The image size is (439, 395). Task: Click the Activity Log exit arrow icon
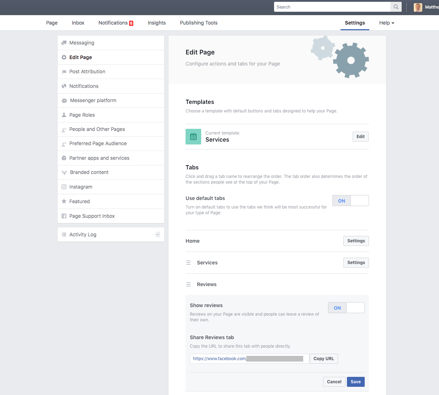coord(158,235)
